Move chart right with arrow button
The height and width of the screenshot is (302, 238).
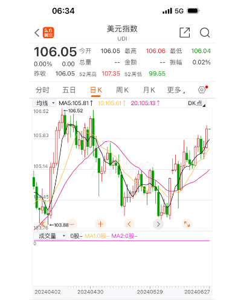158,224
